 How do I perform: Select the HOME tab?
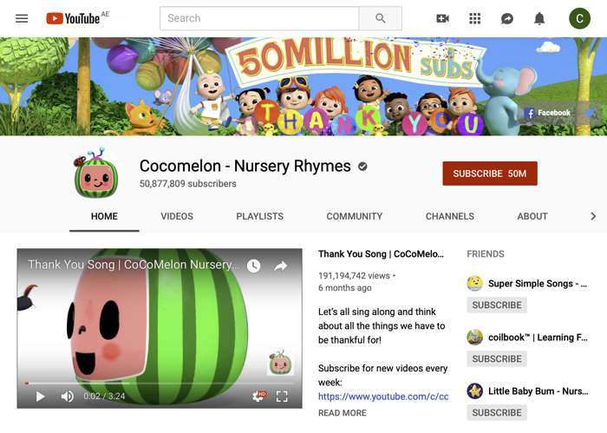[105, 217]
